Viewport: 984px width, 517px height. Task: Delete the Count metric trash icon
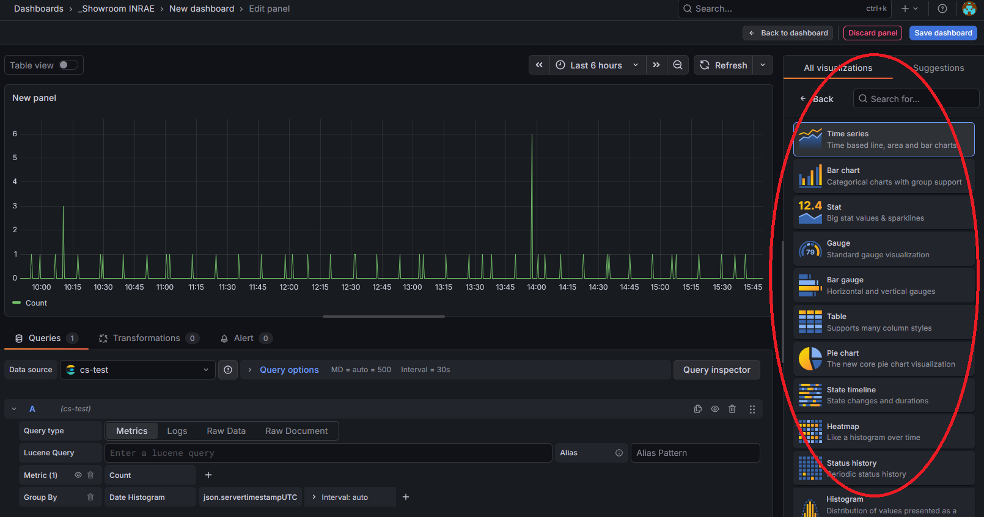(x=90, y=475)
